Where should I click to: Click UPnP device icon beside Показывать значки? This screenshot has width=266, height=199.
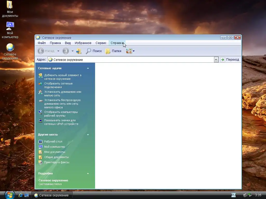pyautogui.click(x=40, y=120)
